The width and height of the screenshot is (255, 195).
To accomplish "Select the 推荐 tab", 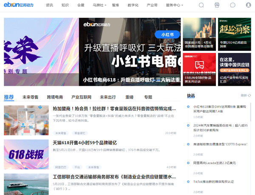I will [9, 97].
